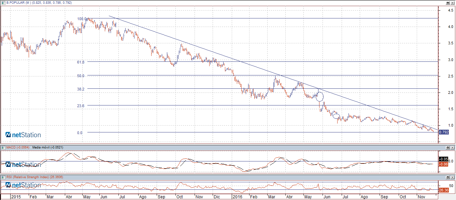Click the 3.0 price axis label
456x200 pixels.
tap(451, 60)
